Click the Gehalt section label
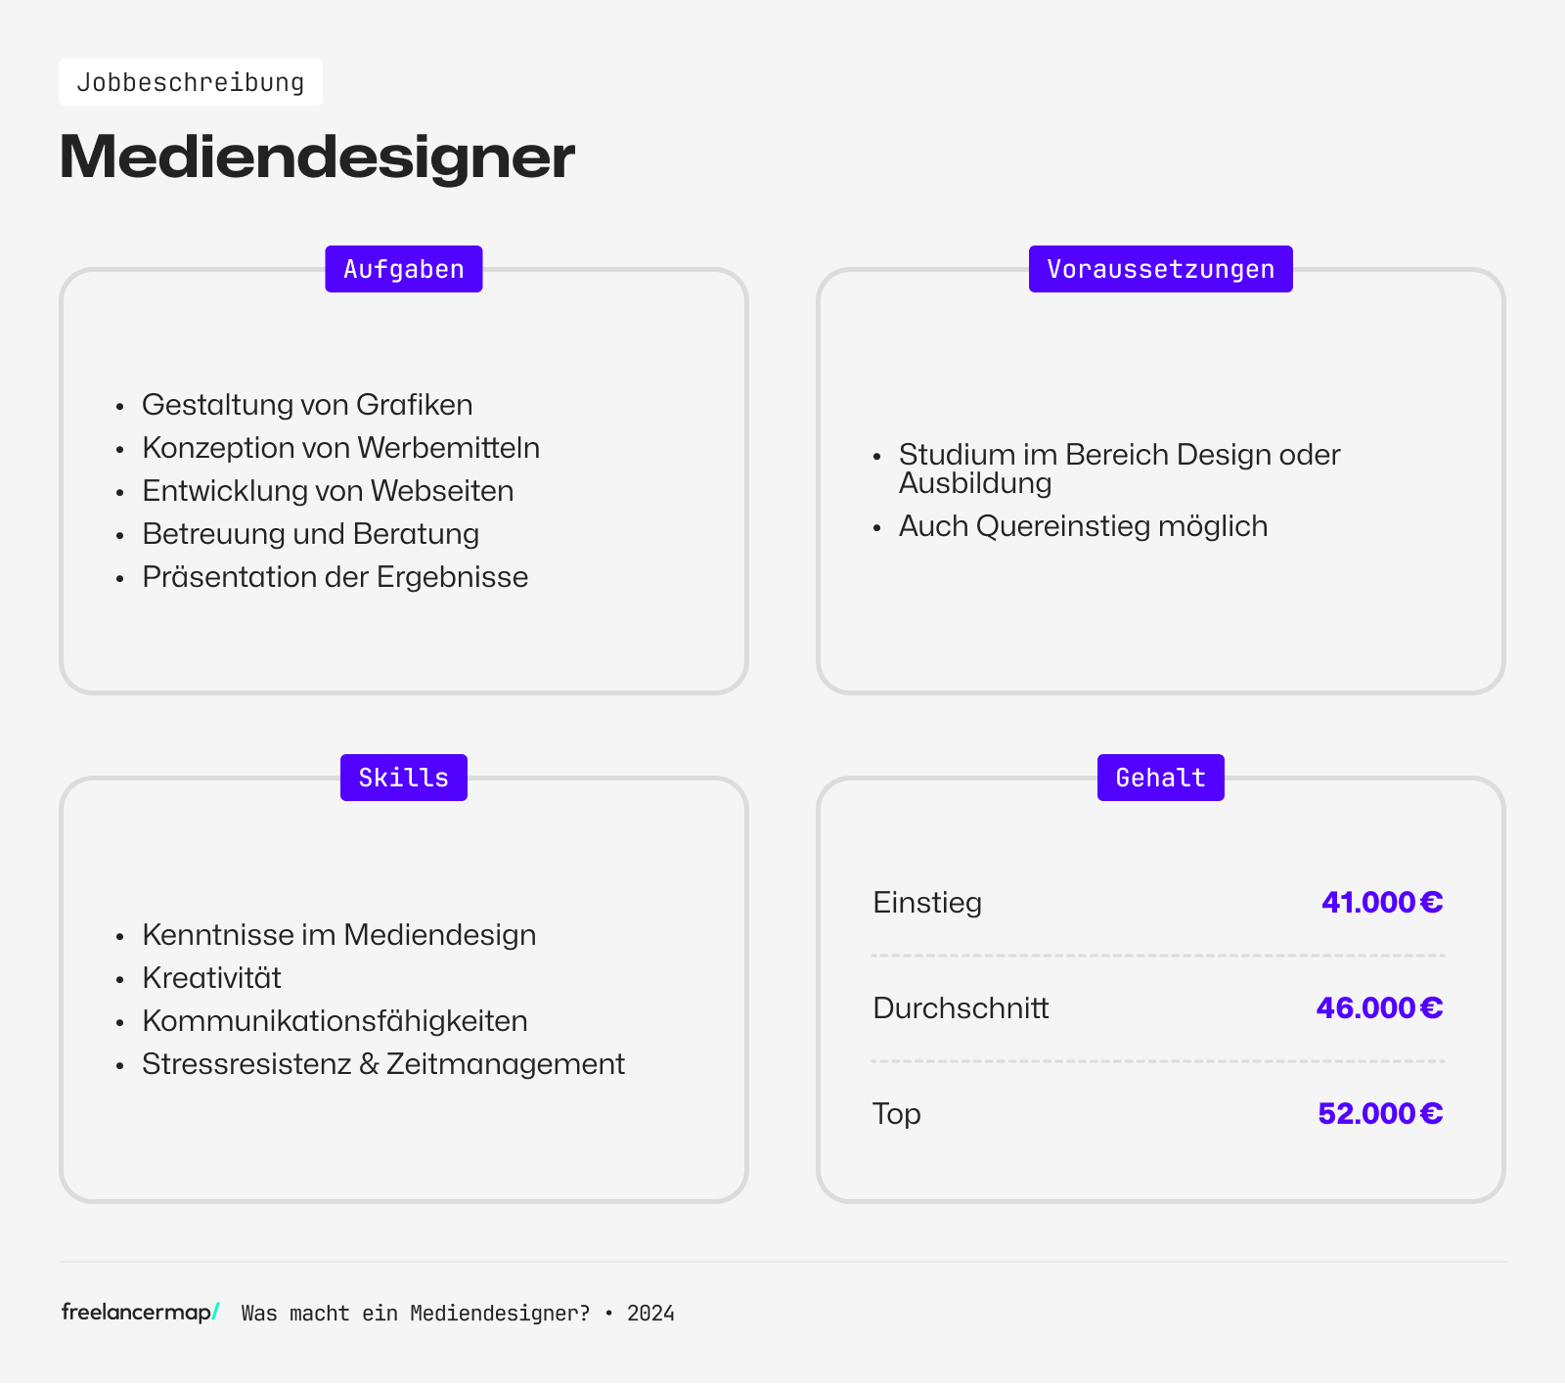1565x1384 pixels. (x=1160, y=778)
